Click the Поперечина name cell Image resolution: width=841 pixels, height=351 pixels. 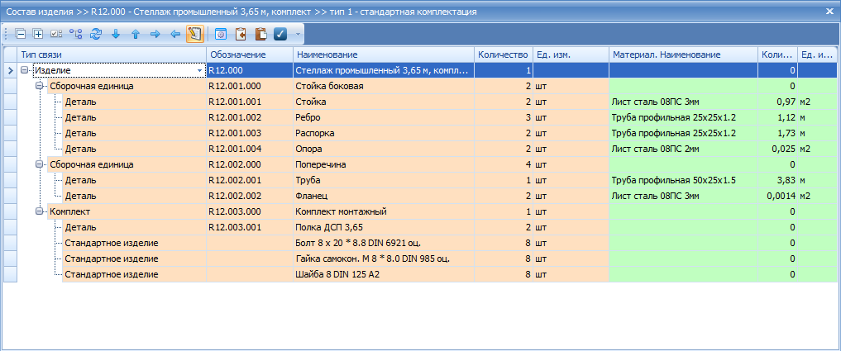384,164
